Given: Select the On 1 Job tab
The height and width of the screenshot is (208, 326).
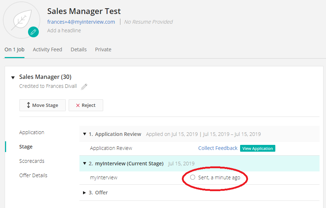Looking at the screenshot, I should [x=14, y=49].
